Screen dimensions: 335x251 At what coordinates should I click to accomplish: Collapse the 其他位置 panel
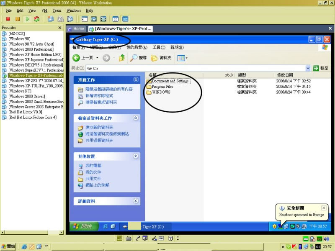coord(136,156)
